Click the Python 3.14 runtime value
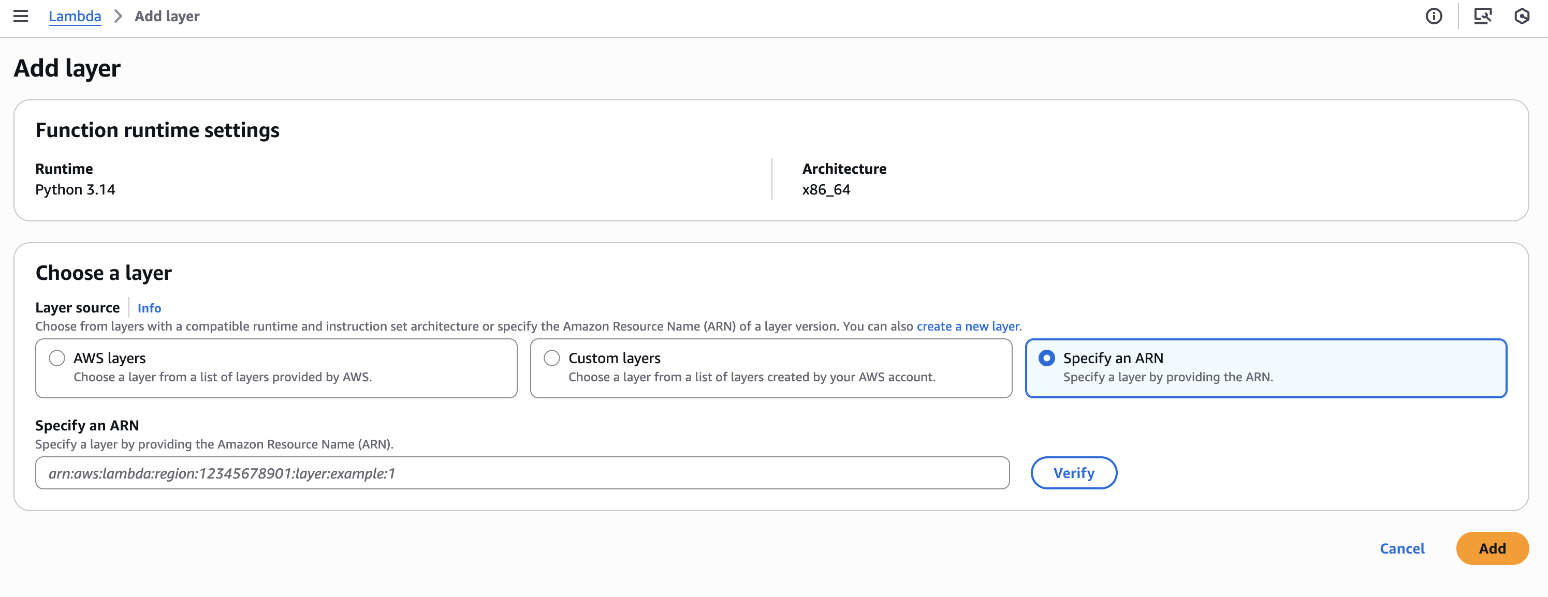 pyautogui.click(x=75, y=190)
